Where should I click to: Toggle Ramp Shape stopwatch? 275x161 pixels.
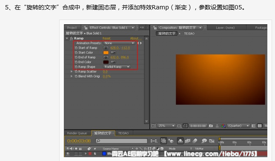(x=76, y=67)
